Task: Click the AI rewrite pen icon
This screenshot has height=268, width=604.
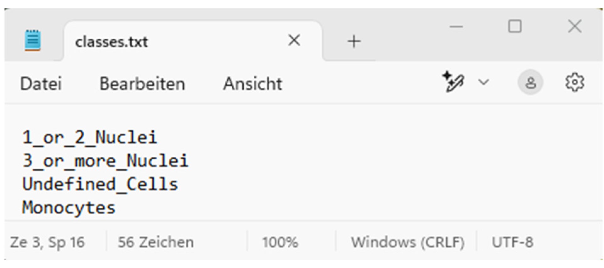Action: pyautogui.click(x=453, y=82)
